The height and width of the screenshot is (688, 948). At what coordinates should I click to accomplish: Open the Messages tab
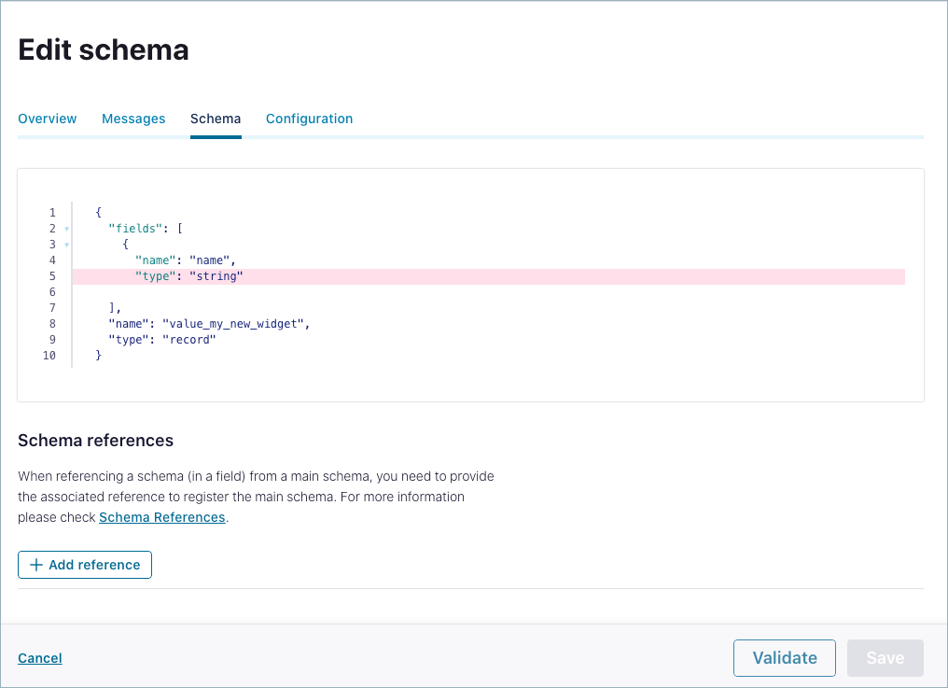pyautogui.click(x=133, y=119)
